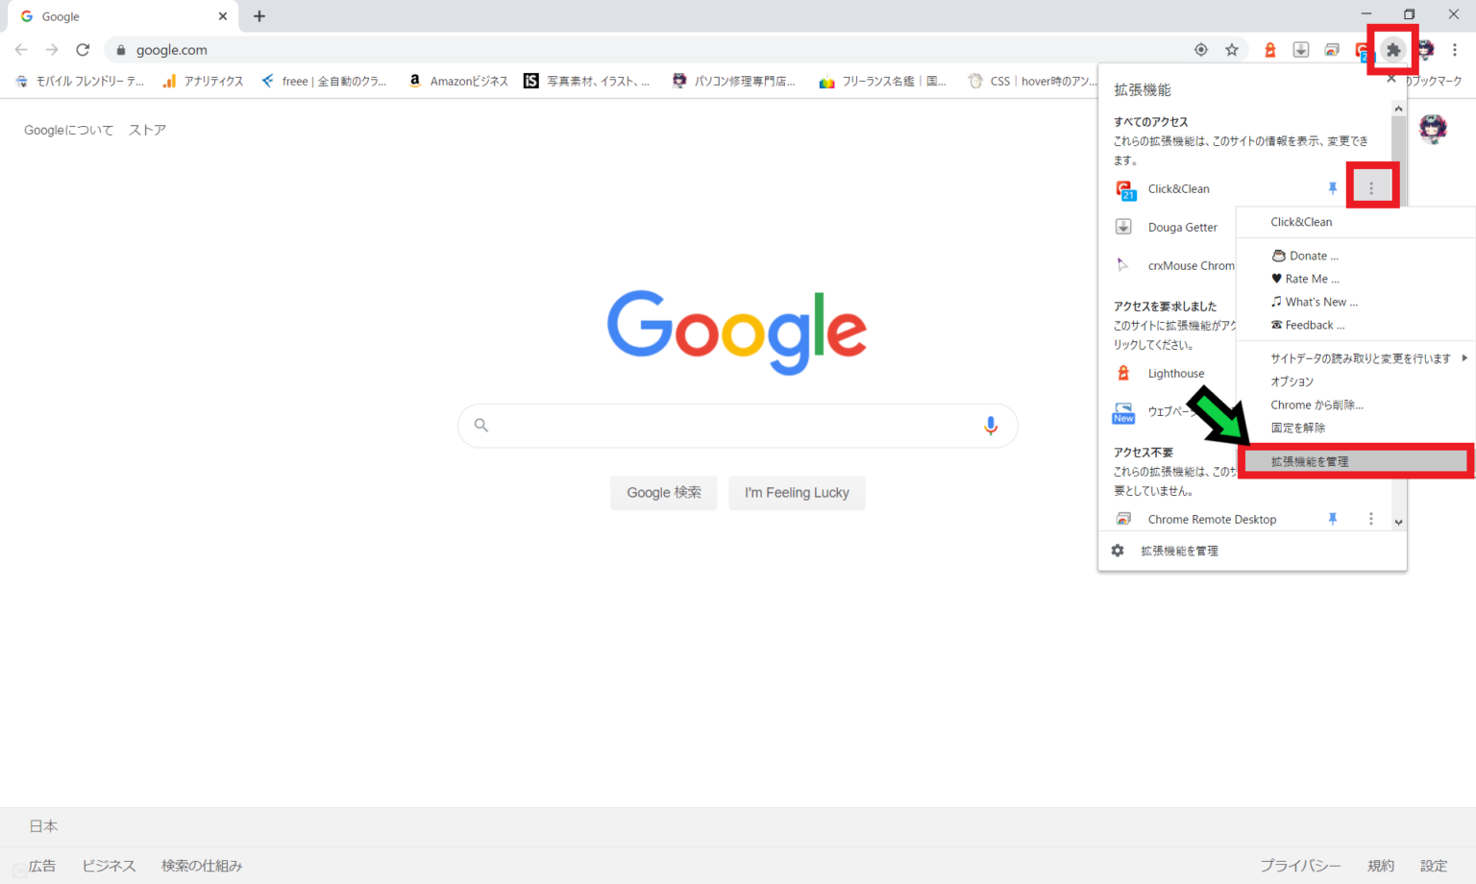The image size is (1476, 884).
Task: Click the Extensions puzzle piece icon
Action: click(1393, 50)
